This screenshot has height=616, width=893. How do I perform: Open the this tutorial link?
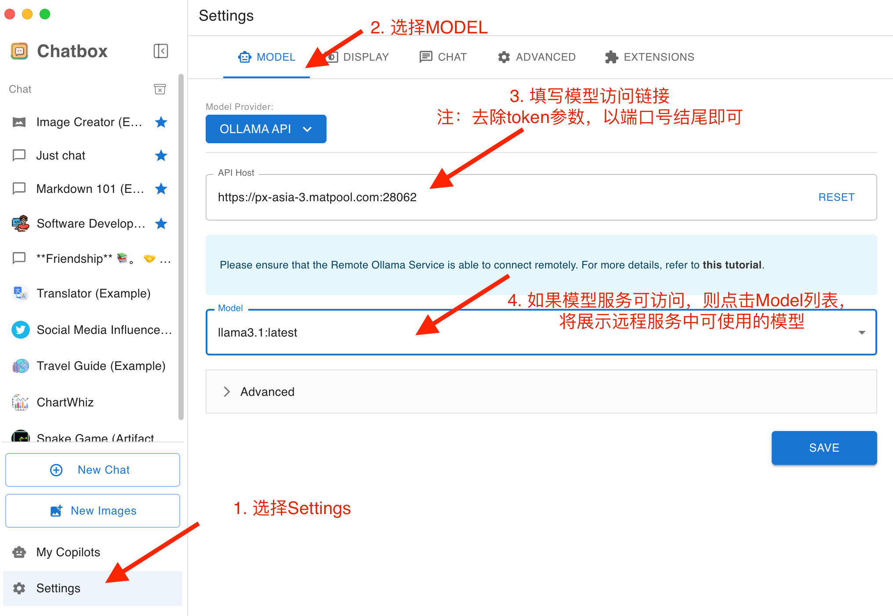(x=733, y=265)
